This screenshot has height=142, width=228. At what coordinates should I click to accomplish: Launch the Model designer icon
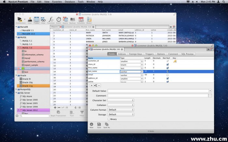click(89, 20)
